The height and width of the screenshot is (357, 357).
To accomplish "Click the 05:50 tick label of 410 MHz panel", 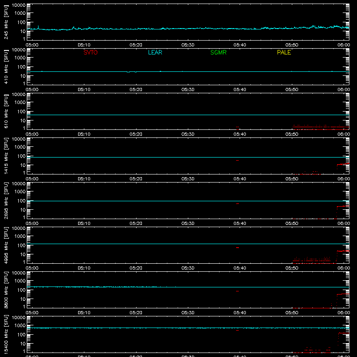I will pyautogui.click(x=292, y=90).
